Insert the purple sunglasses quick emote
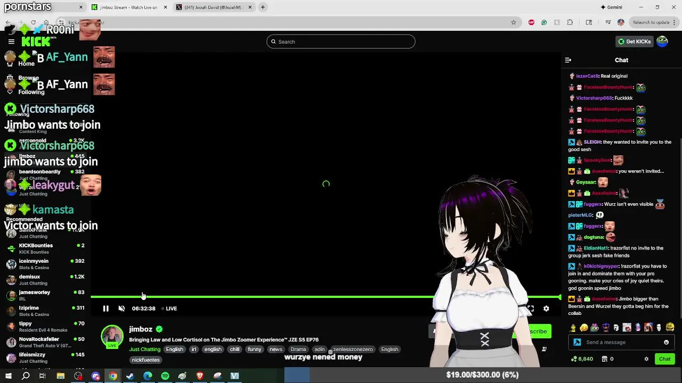682x383 pixels. pyautogui.click(x=605, y=328)
